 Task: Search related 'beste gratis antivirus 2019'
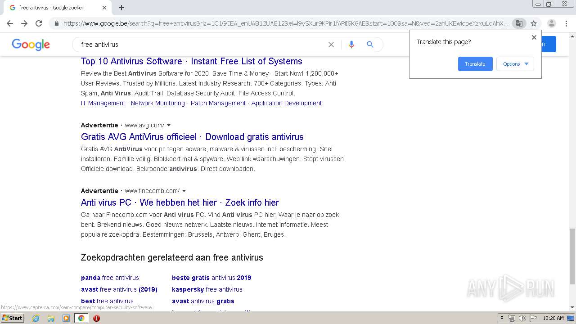[x=211, y=278]
